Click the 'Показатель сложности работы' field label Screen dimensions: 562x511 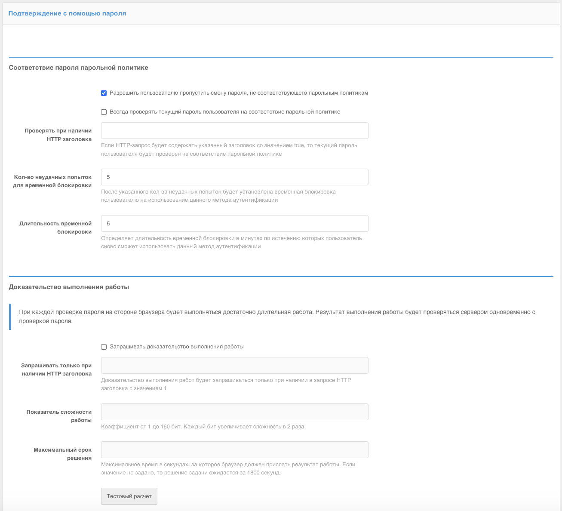pyautogui.click(x=59, y=416)
